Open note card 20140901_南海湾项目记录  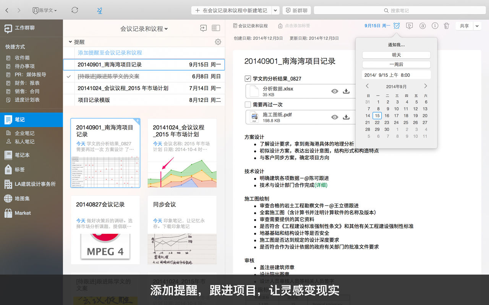pyautogui.click(x=105, y=153)
